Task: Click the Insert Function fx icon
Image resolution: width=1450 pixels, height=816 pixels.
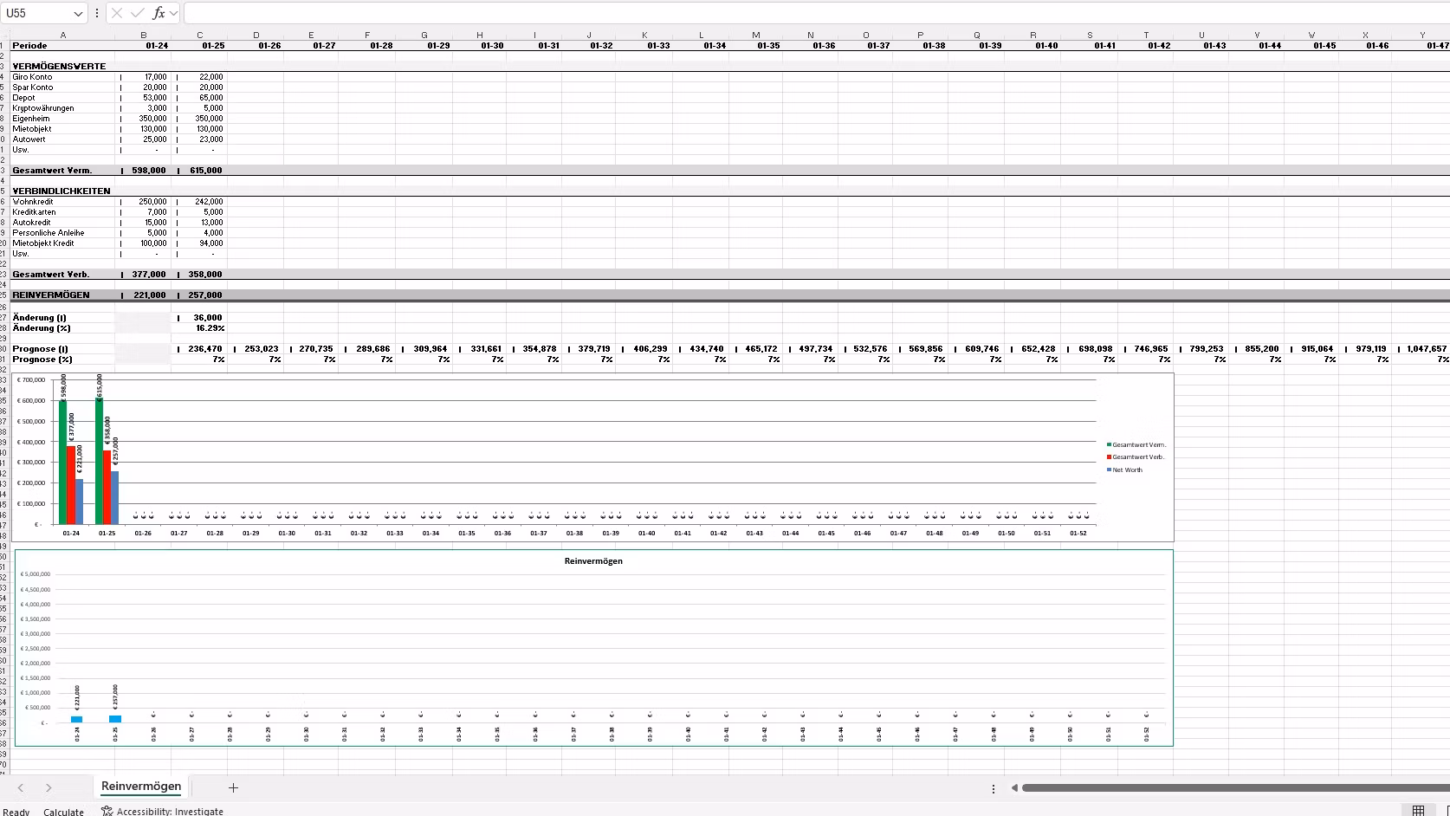Action: [x=159, y=13]
